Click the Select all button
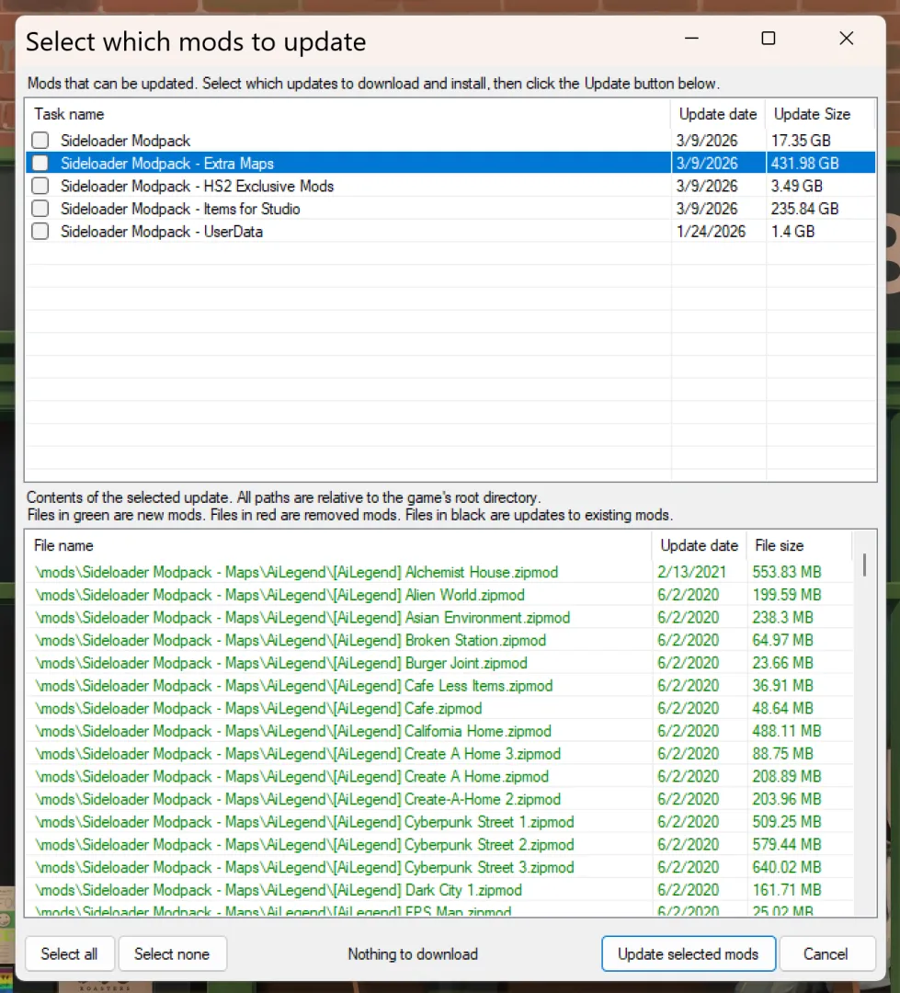Screen dimensions: 900x993 69,953
